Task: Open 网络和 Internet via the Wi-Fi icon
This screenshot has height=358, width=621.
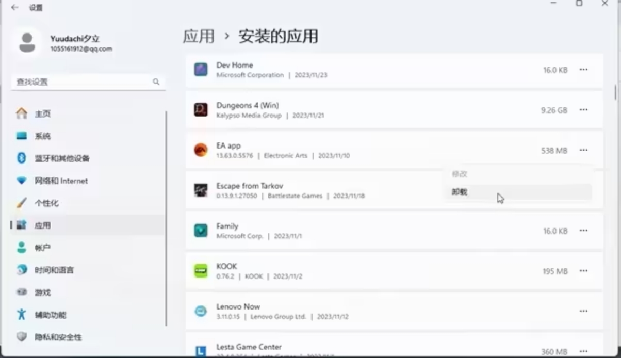Action: pyautogui.click(x=21, y=181)
